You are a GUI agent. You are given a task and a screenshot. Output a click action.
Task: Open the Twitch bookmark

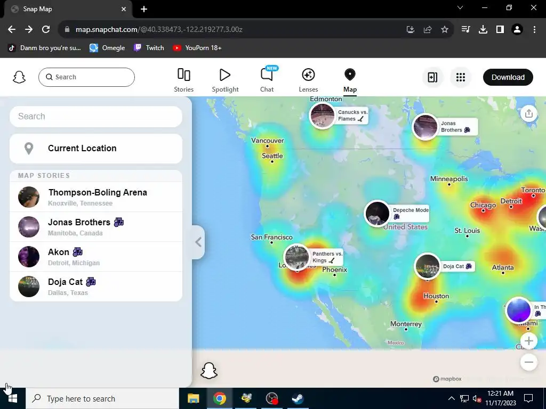coord(149,47)
